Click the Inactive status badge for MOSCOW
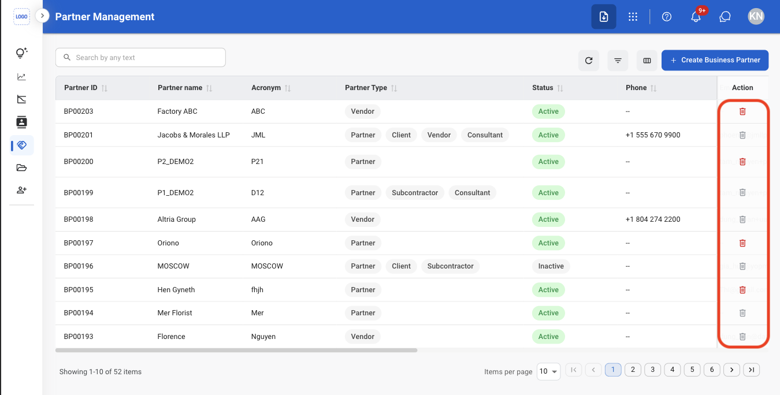 click(x=551, y=266)
